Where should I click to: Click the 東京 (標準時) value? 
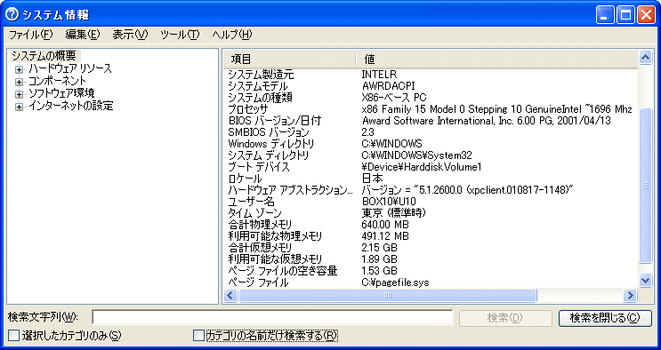394,213
